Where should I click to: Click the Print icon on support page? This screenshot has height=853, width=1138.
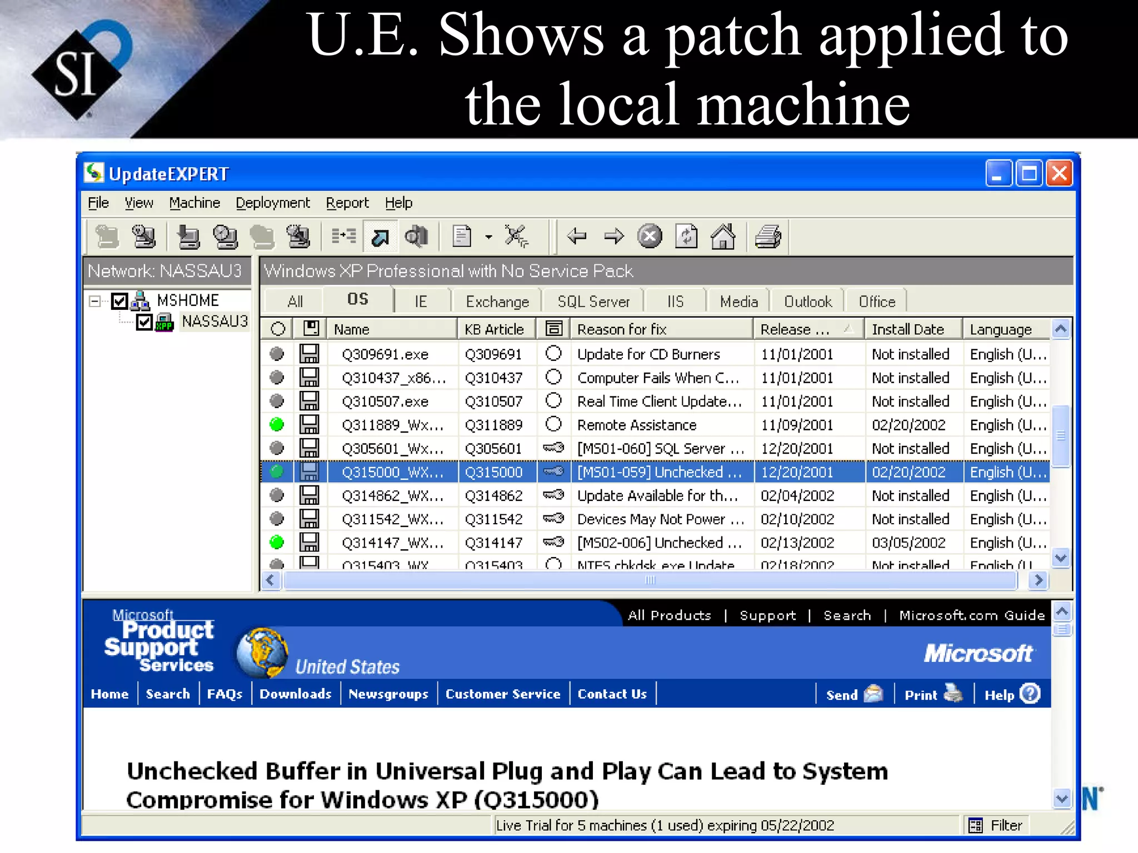954,693
